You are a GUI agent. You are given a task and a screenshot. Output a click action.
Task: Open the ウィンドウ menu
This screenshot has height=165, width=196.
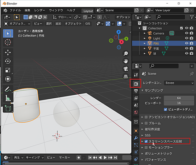[x=56, y=10]
